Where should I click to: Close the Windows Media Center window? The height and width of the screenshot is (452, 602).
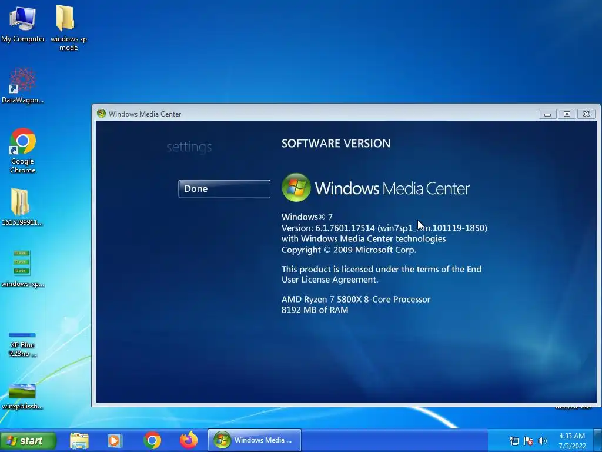[x=586, y=114]
